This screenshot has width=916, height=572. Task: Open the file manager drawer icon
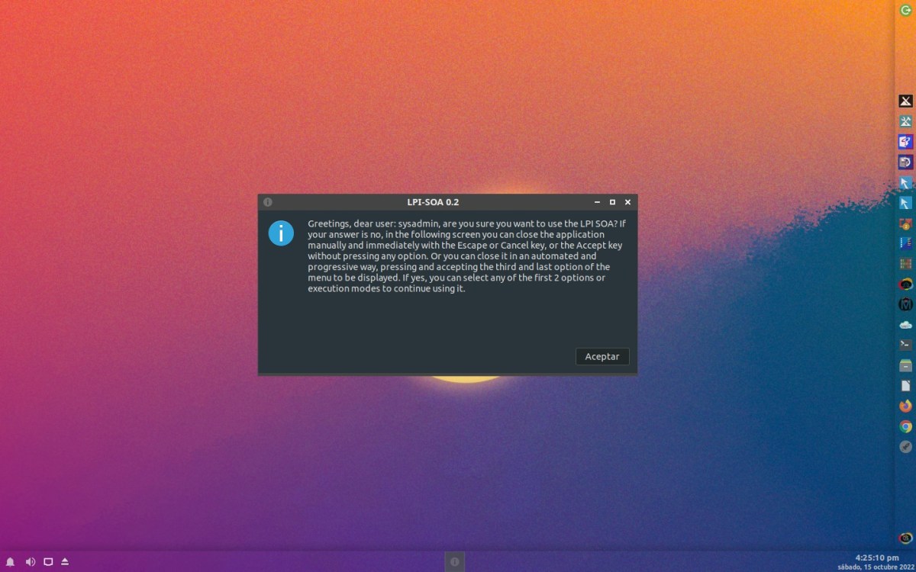[905, 365]
